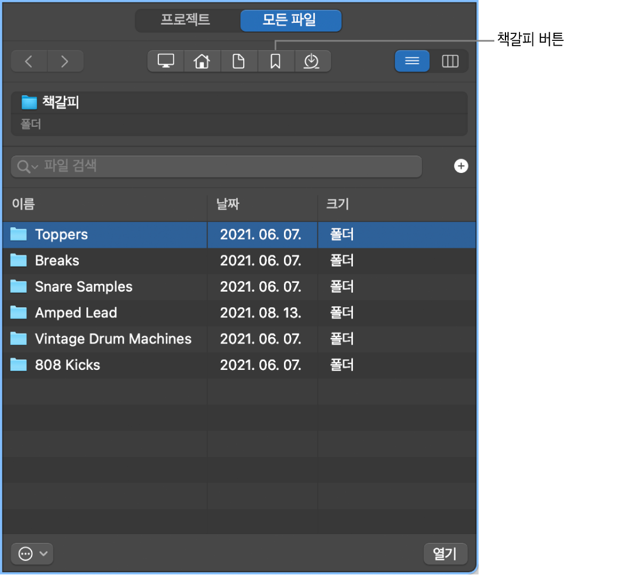Screen dimensions: 634x575
Task: Click the Vintage Drum Machines name
Action: [113, 340]
